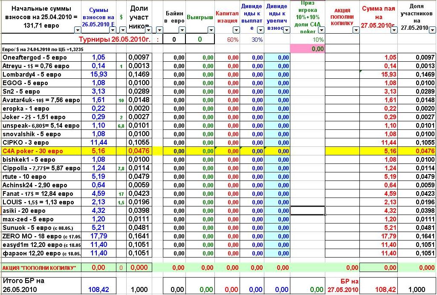Open filter dropdown for Сумма пая на 27.05.2010 column
The width and height of the screenshot is (437, 295).
(394, 30)
